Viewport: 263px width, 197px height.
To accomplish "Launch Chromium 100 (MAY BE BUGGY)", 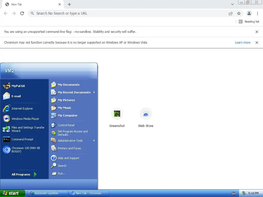I will pos(24,150).
